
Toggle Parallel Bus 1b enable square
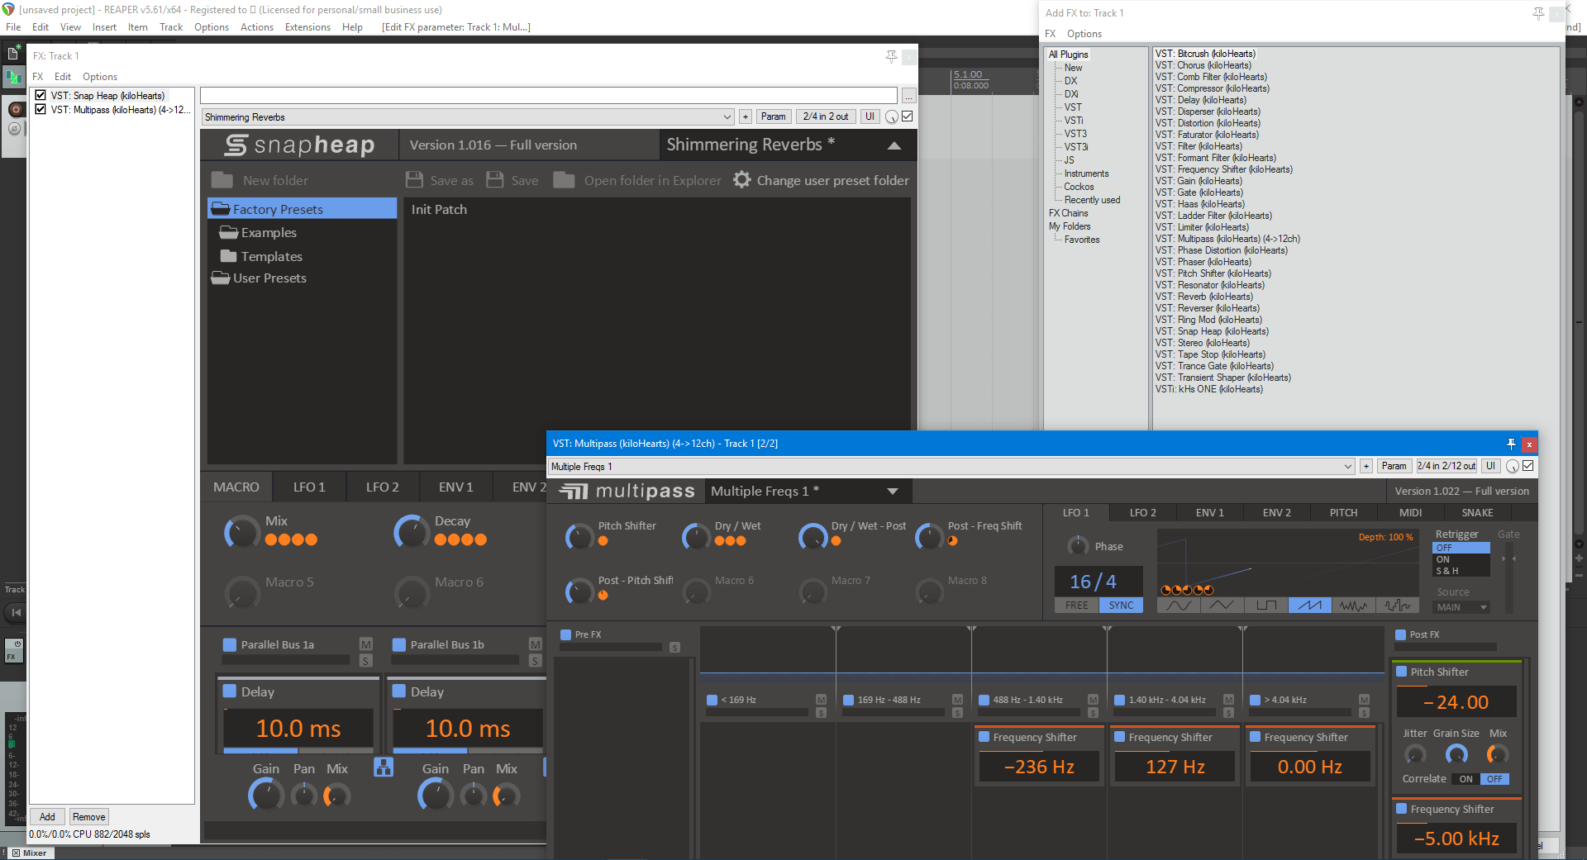399,644
